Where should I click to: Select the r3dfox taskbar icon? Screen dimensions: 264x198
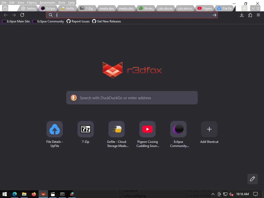[x=43, y=194]
